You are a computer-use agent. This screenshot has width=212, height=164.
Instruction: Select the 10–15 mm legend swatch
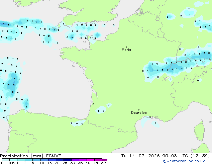44,160
